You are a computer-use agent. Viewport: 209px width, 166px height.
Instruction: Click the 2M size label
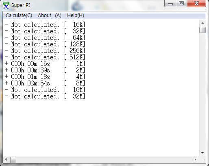[80, 70]
